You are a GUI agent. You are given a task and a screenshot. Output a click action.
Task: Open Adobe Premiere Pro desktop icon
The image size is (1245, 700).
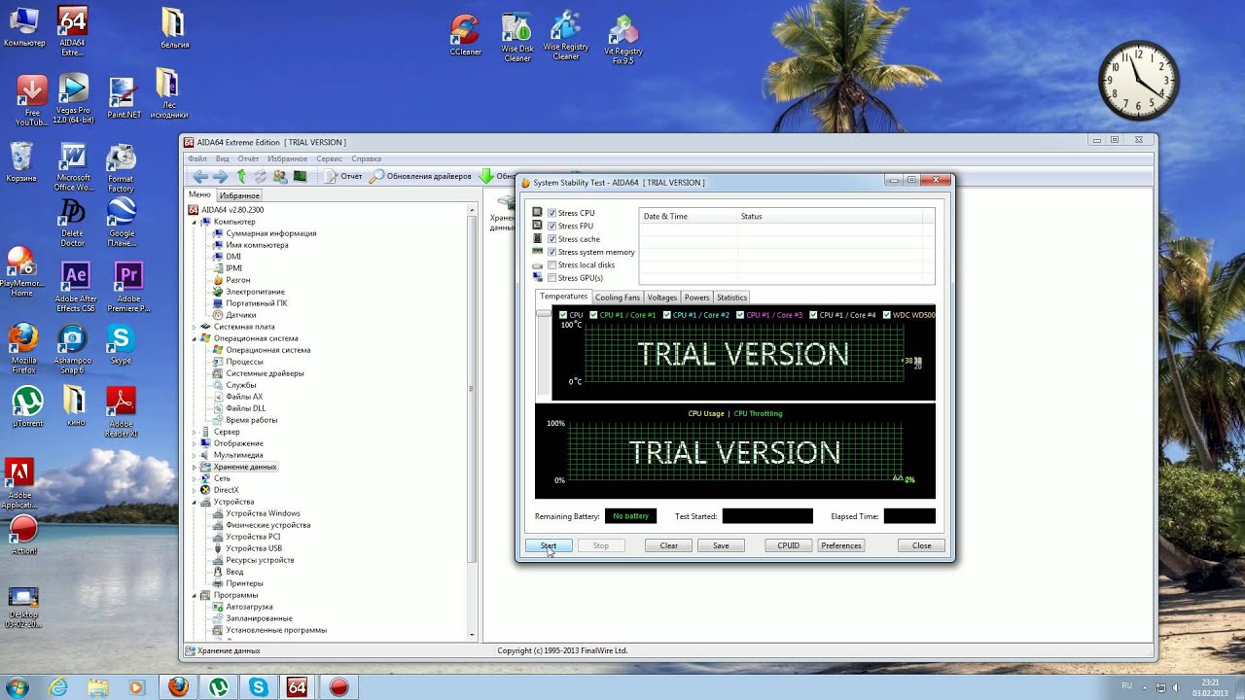(128, 287)
